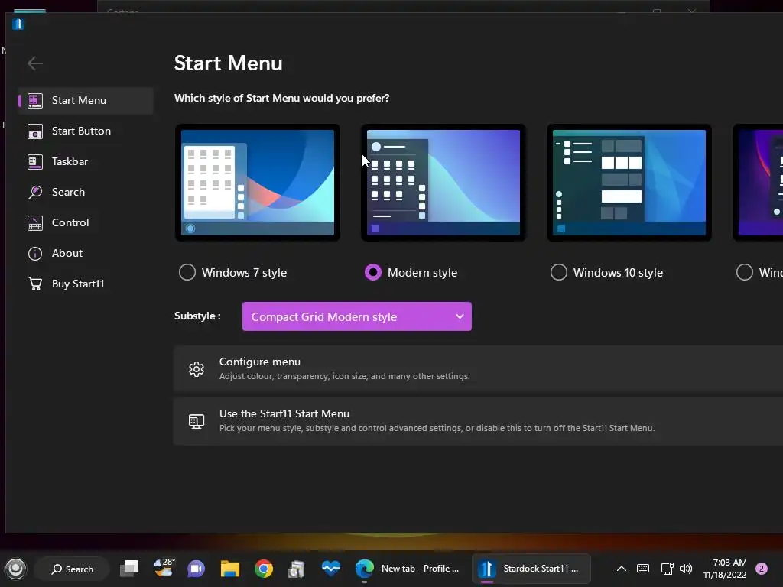Switch to the Edge New tab window

408,569
